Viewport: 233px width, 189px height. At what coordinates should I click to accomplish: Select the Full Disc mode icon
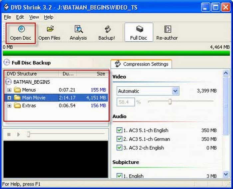tap(139, 29)
